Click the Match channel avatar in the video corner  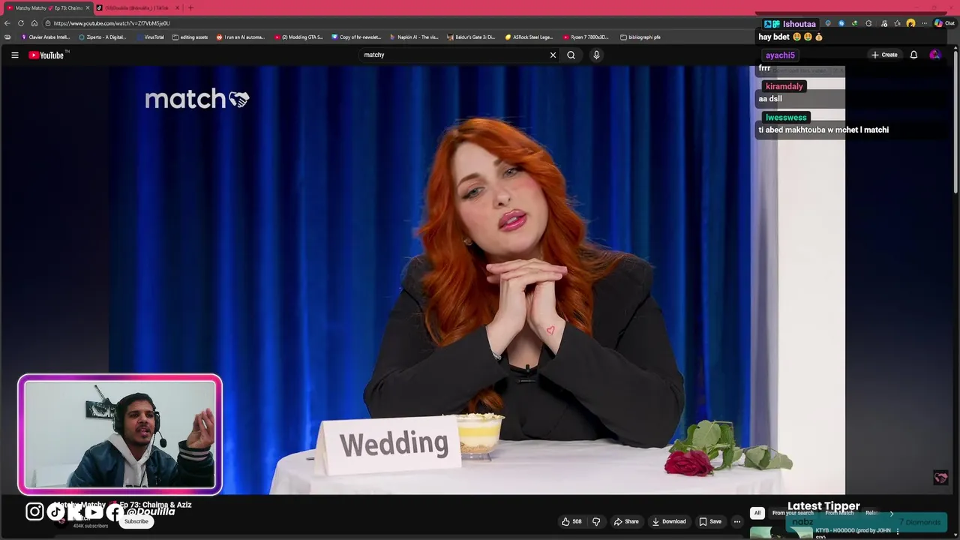tap(940, 478)
